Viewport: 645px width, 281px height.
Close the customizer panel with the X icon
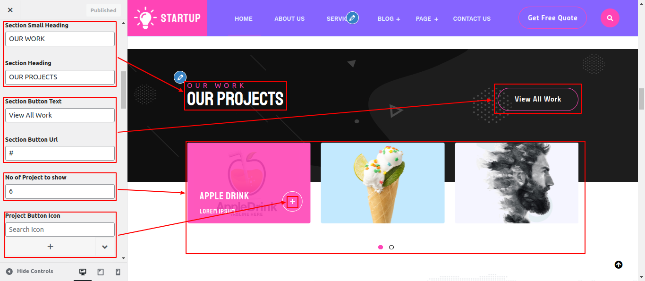pyautogui.click(x=10, y=10)
